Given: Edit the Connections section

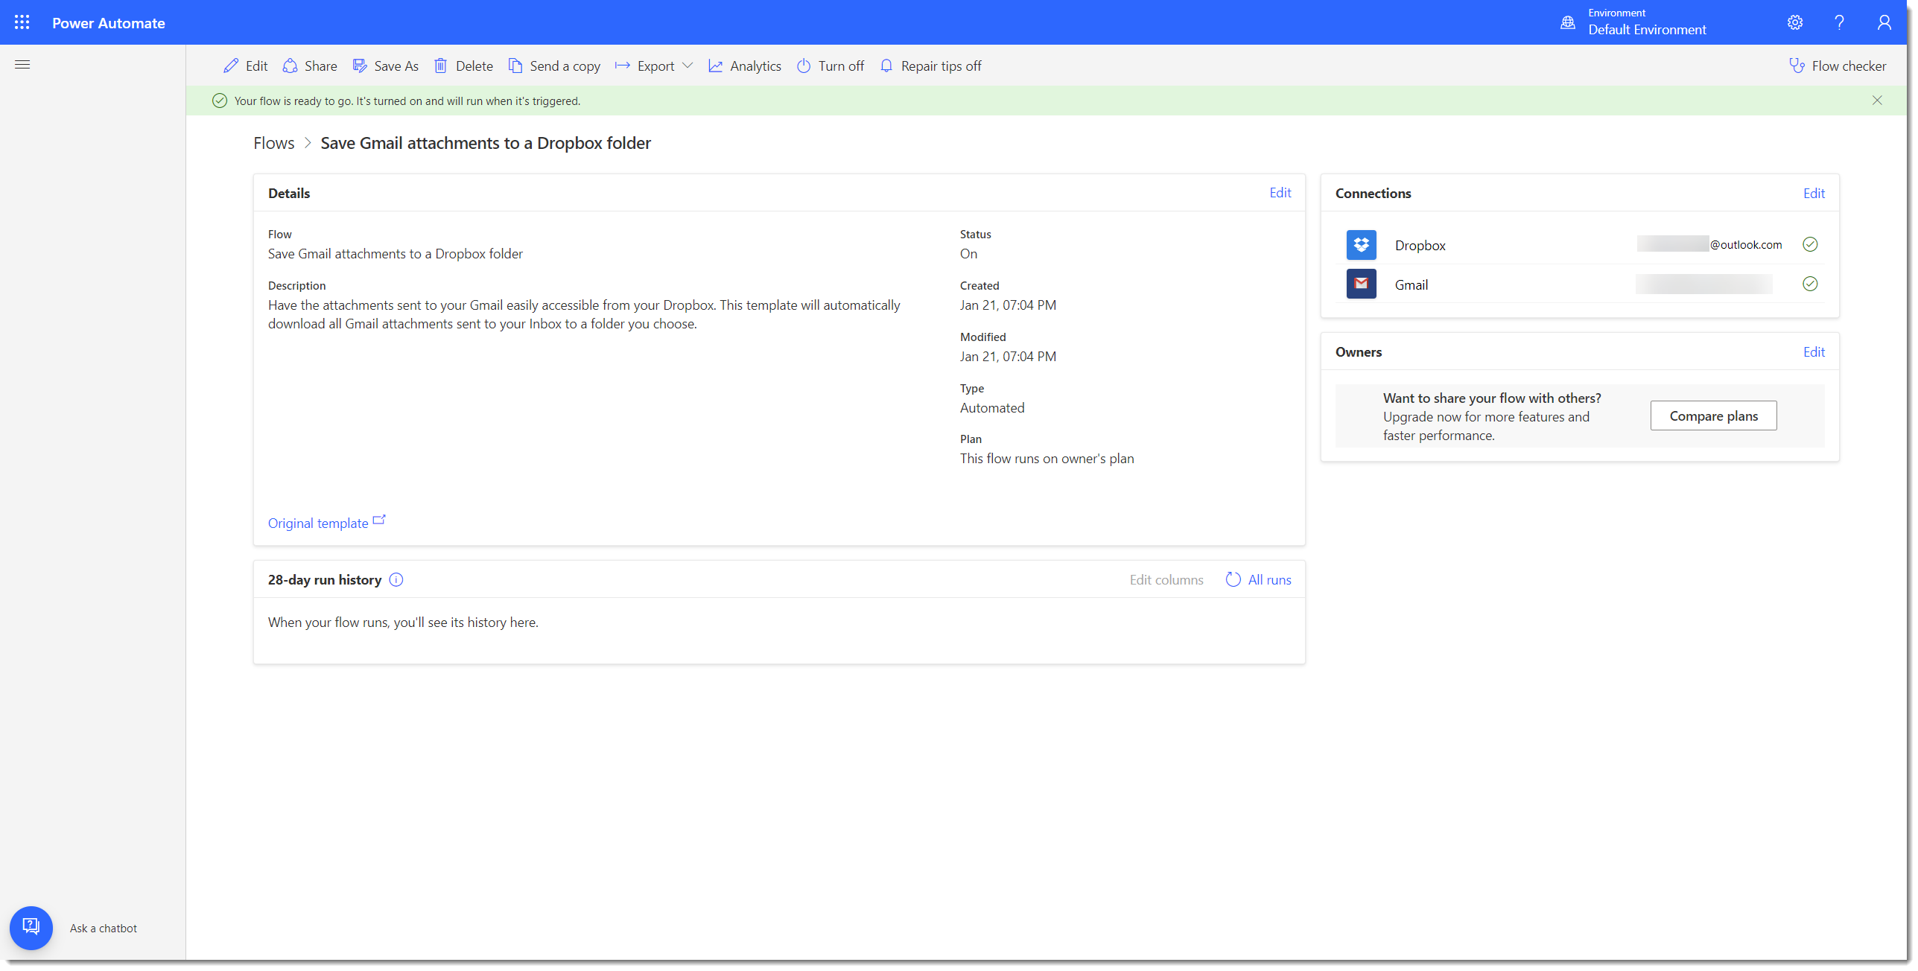Looking at the screenshot, I should [1814, 194].
